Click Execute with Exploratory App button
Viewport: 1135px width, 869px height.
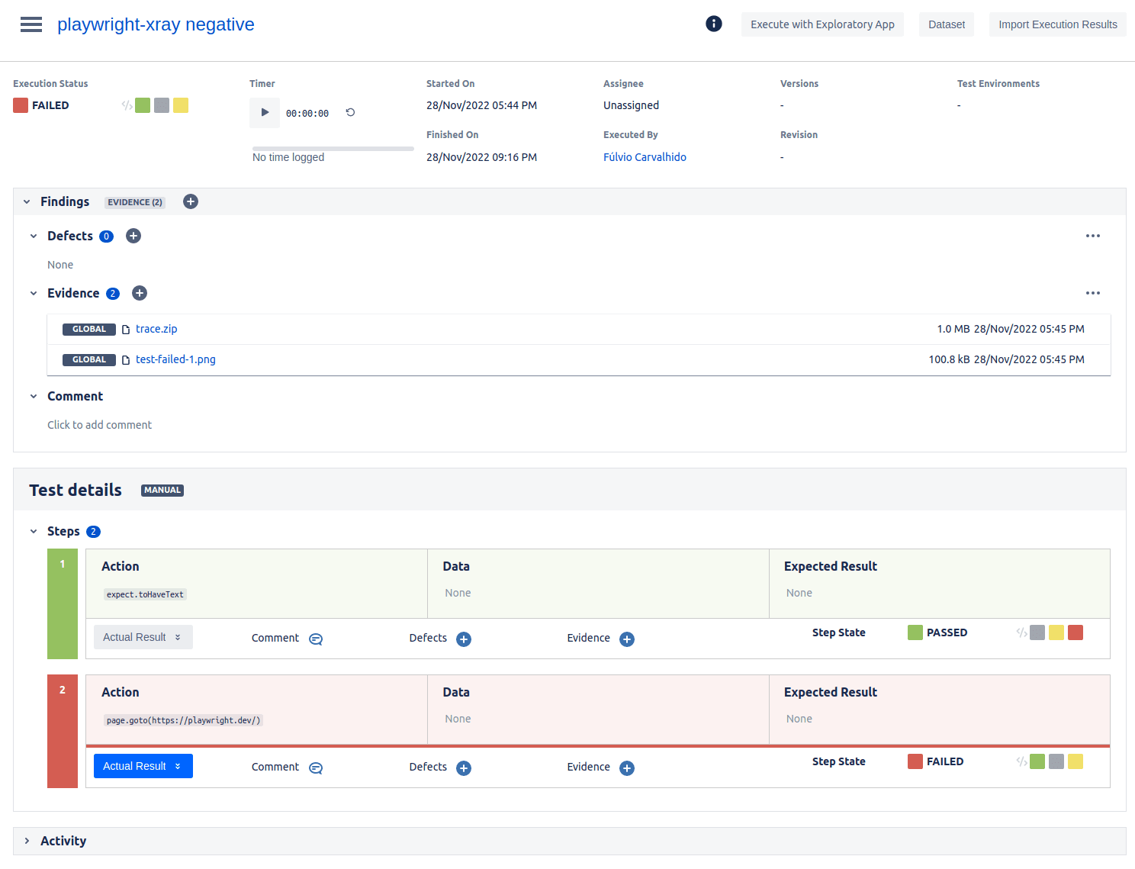[x=822, y=24]
